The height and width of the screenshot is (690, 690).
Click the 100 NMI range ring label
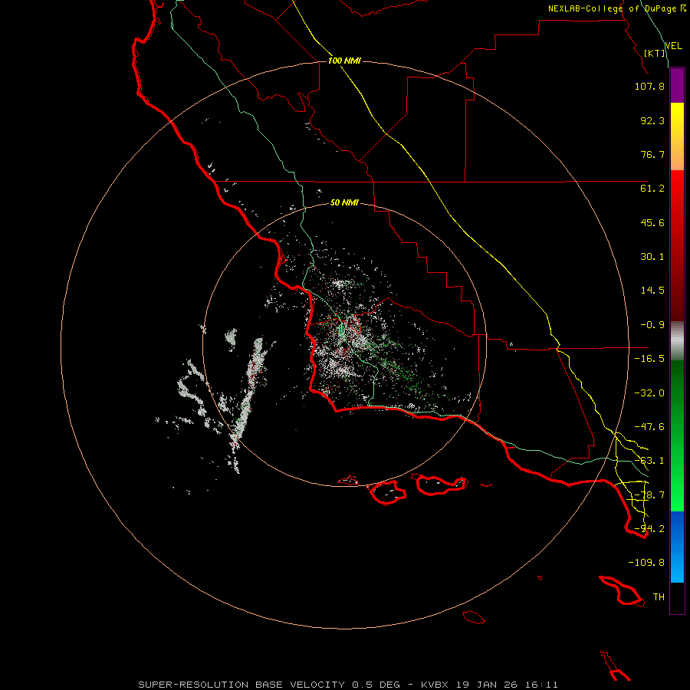point(344,61)
